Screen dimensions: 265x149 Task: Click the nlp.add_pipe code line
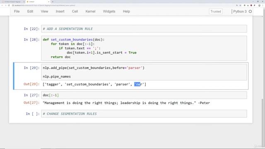coord(94,68)
